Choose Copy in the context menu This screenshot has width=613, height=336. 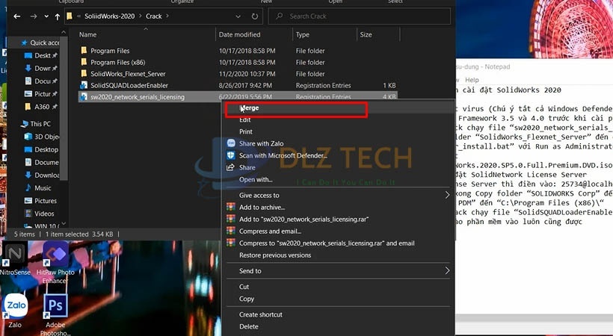tap(246, 299)
